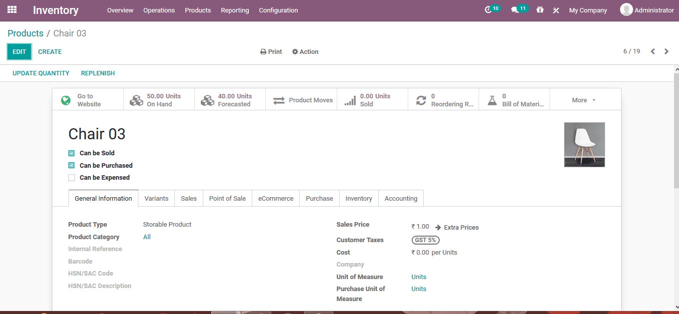Switch to the Purchase tab
This screenshot has height=314, width=679.
click(x=319, y=198)
